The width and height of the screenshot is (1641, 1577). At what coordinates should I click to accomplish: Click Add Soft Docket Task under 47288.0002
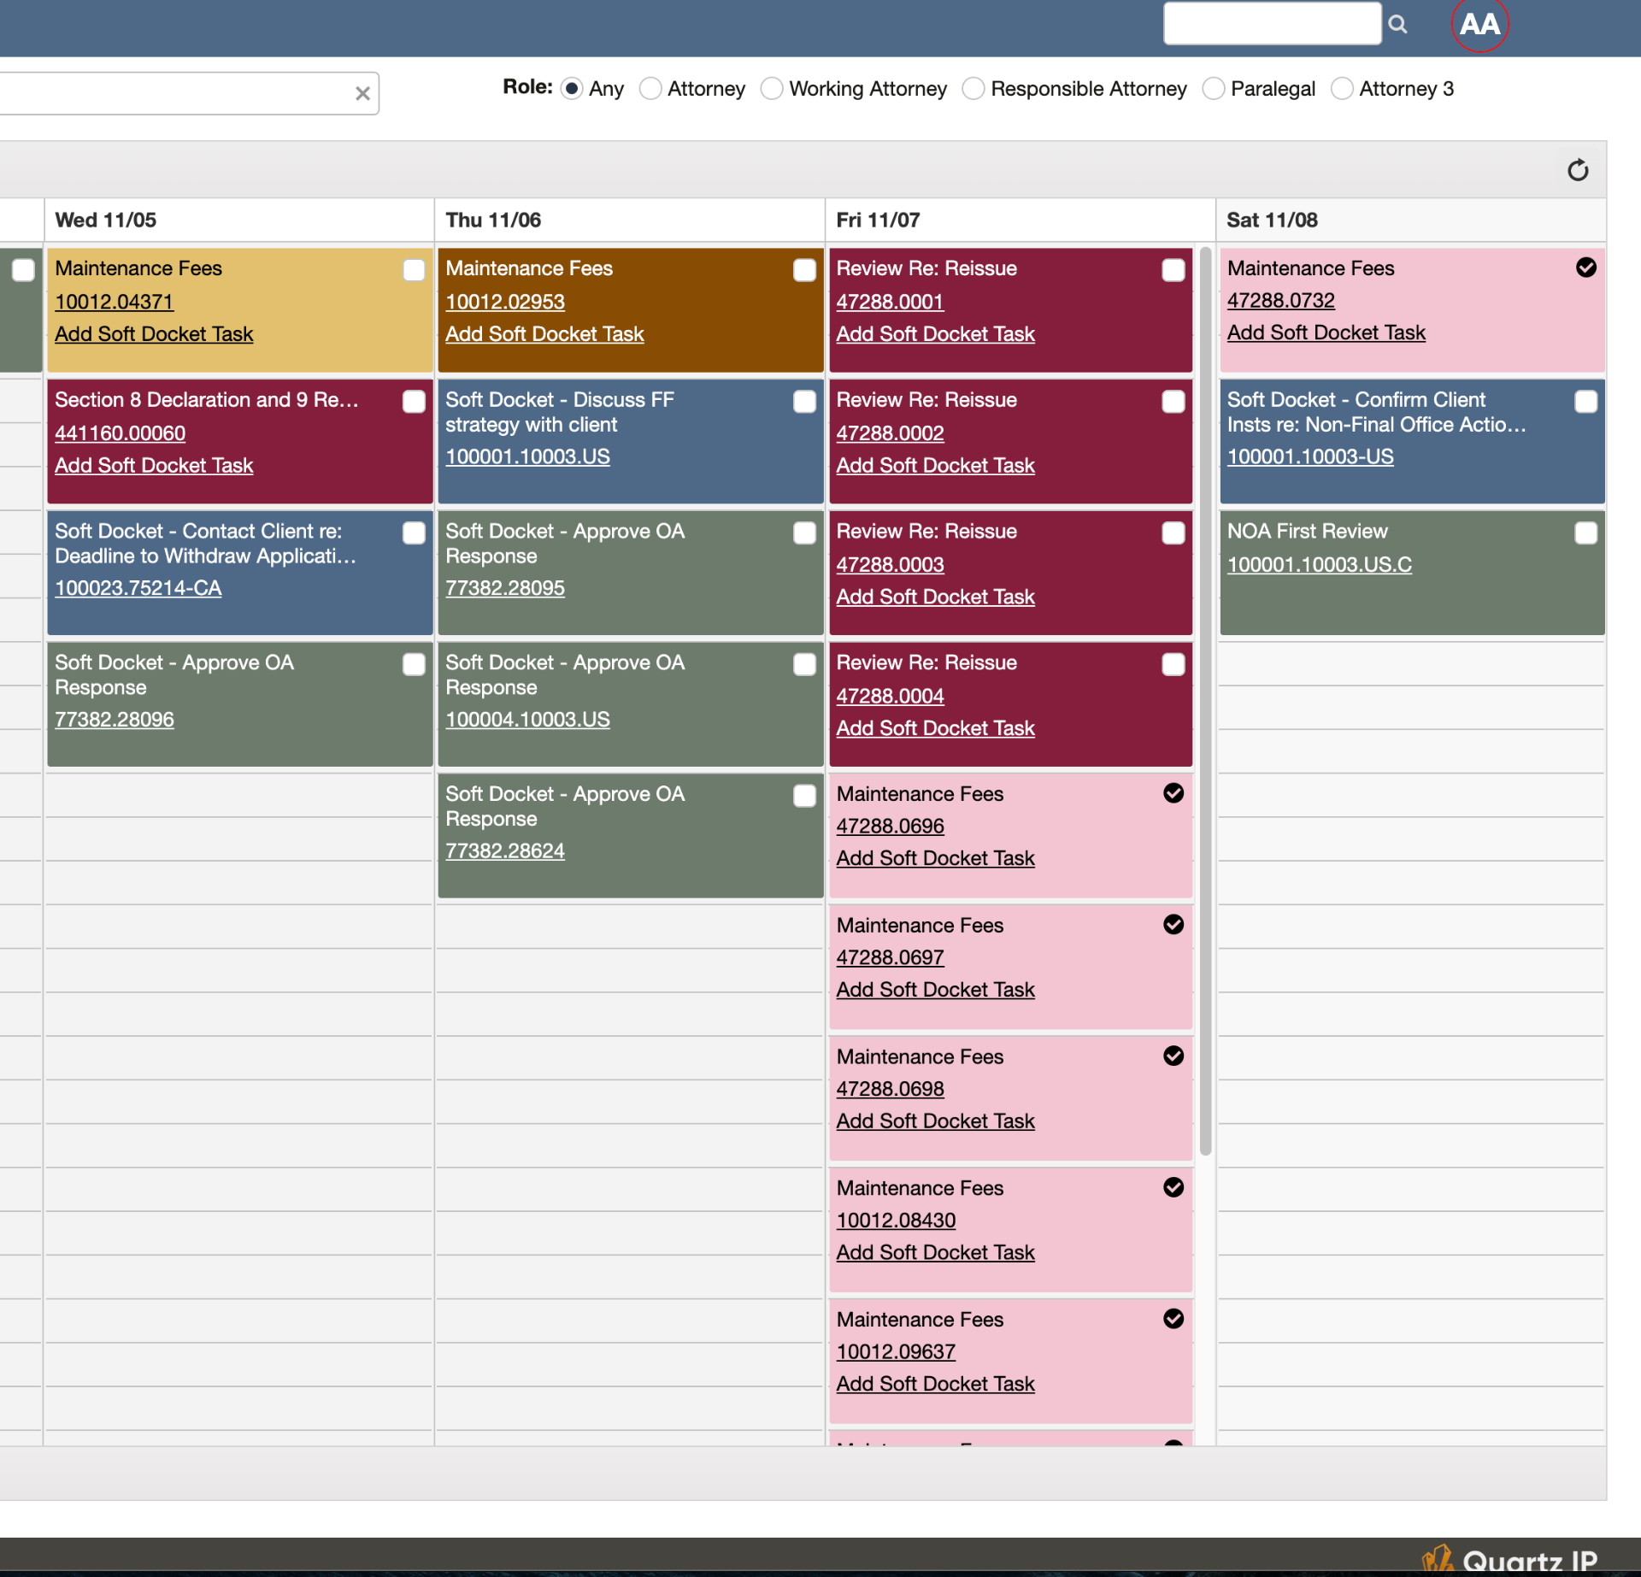pos(935,466)
